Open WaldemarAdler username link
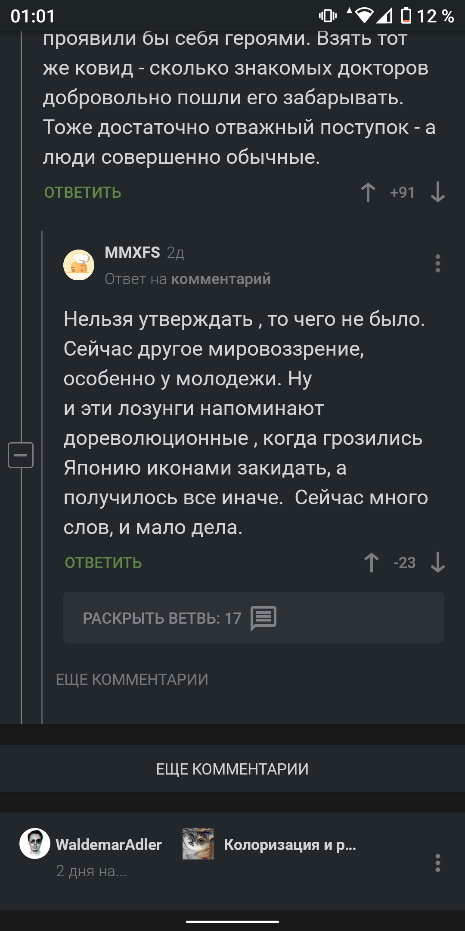The height and width of the screenshot is (931, 465). (x=109, y=845)
